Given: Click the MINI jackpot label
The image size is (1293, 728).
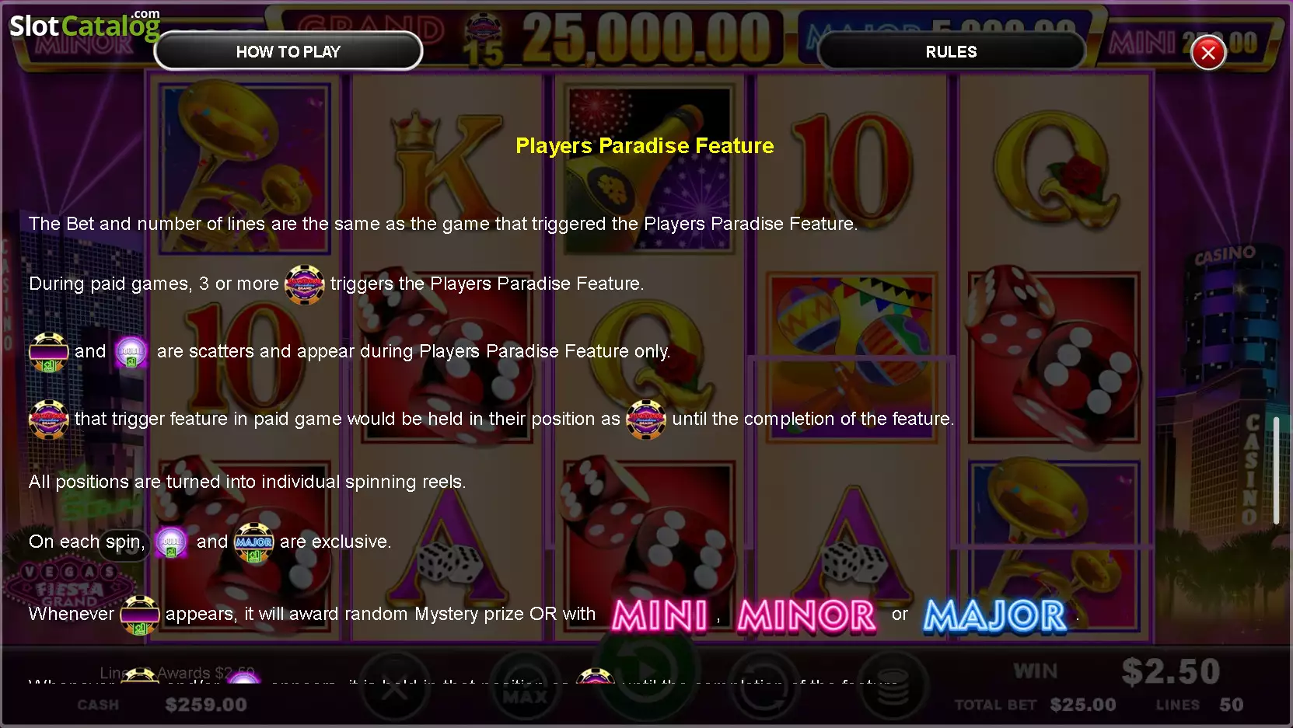Looking at the screenshot, I should click(660, 615).
